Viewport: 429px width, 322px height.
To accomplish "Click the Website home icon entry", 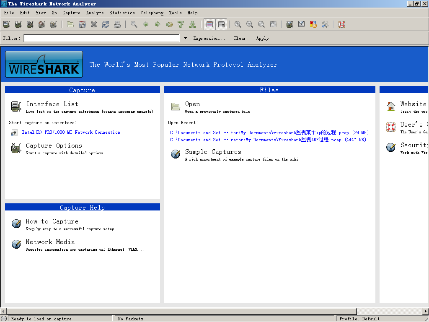I will [391, 106].
